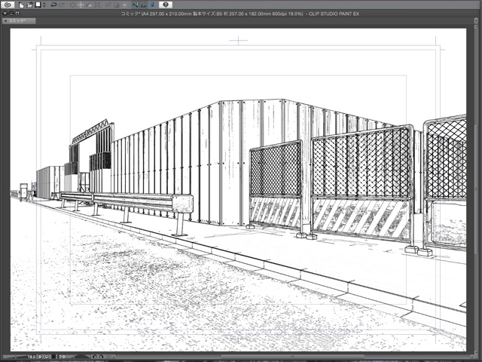
Task: Open CLIP STUDIO launcher icon
Action: coord(8,5)
